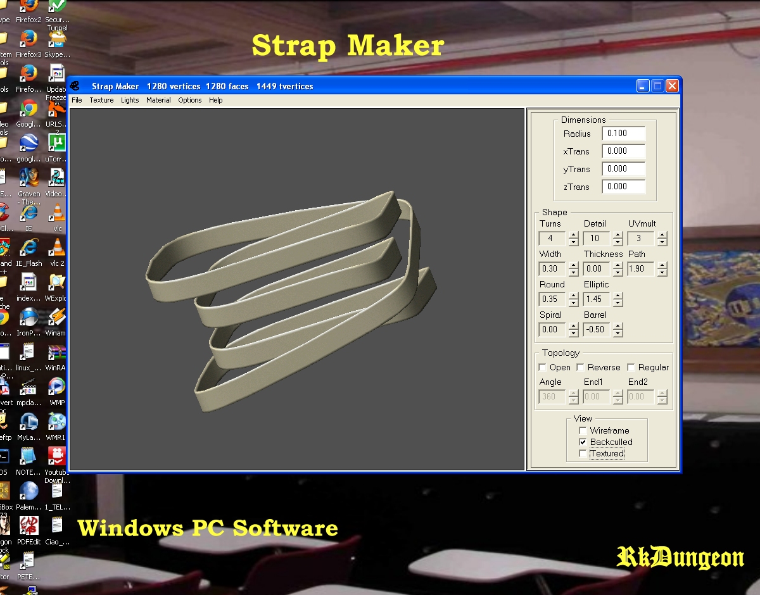Select the Graven game desktop icon
This screenshot has width=760, height=595.
pos(28,183)
